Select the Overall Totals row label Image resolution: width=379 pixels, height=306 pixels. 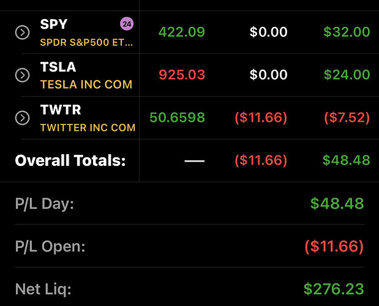[70, 160]
